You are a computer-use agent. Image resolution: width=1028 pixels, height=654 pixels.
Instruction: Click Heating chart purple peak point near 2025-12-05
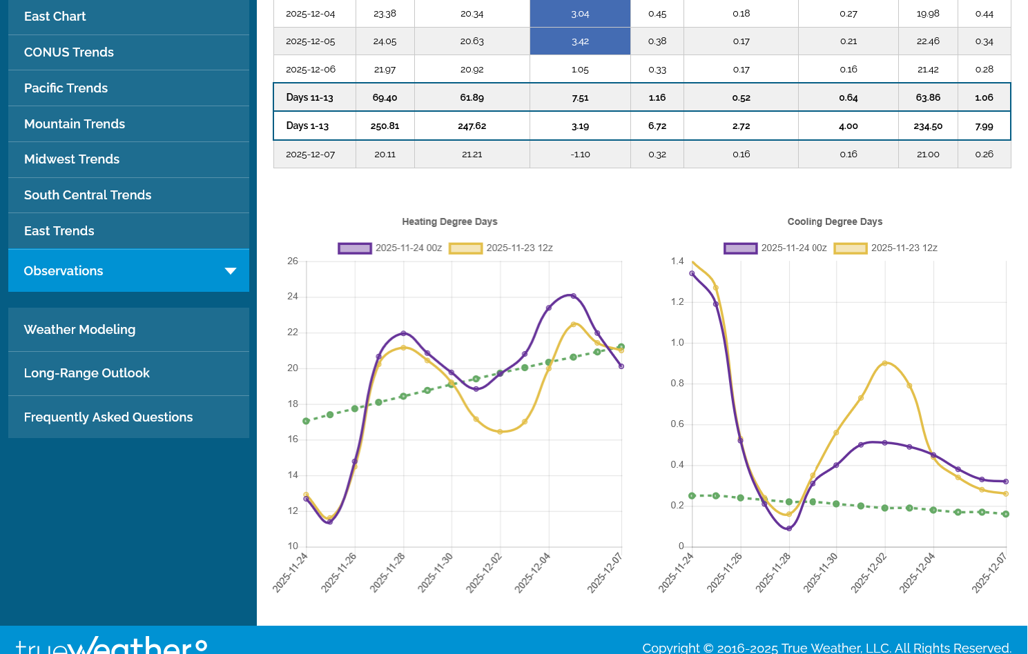tap(573, 296)
